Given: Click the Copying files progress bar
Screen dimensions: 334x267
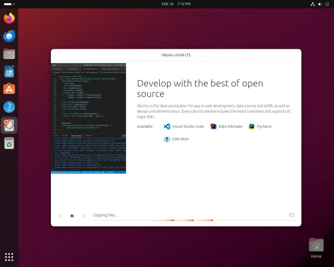Looking at the screenshot, I should (x=176, y=220).
